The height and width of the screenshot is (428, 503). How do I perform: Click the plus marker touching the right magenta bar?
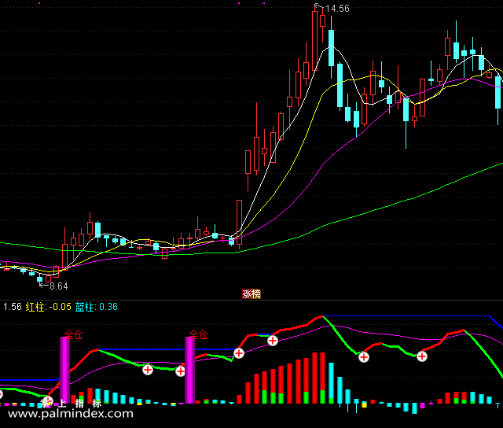pyautogui.click(x=180, y=371)
